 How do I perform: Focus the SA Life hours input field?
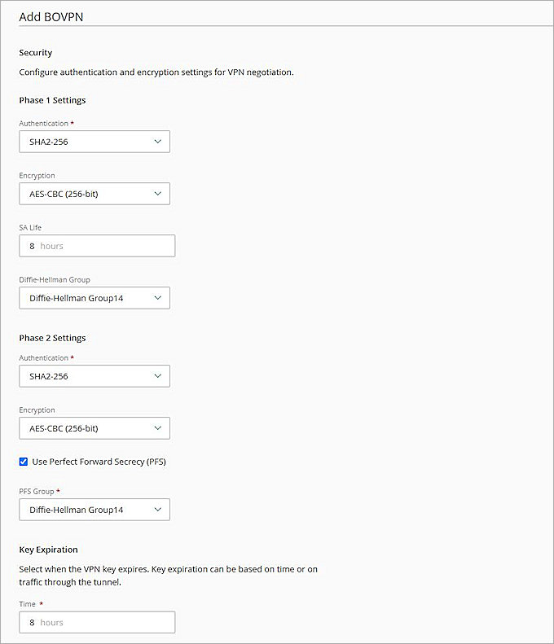97,246
